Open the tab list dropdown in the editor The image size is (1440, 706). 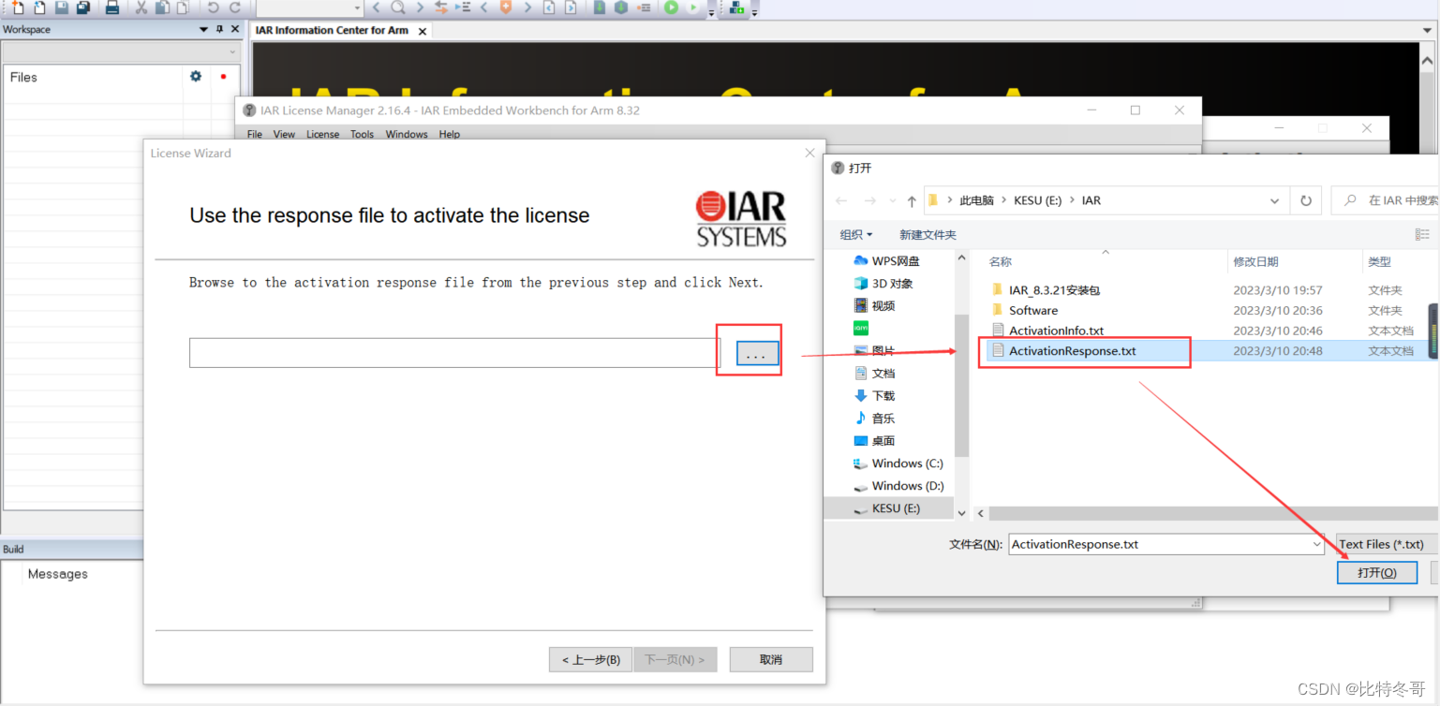click(1427, 30)
